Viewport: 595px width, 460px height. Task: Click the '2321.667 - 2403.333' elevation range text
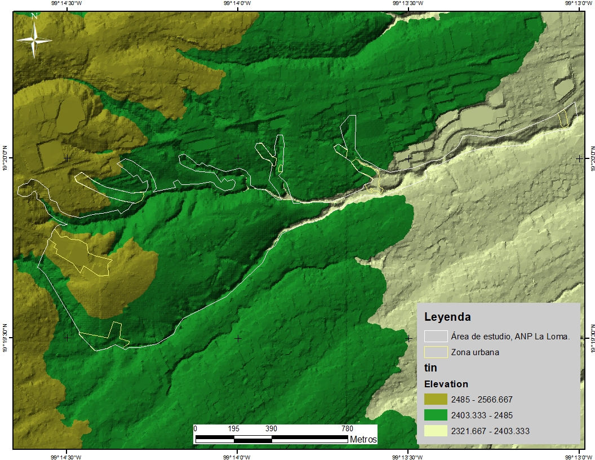[490, 431]
